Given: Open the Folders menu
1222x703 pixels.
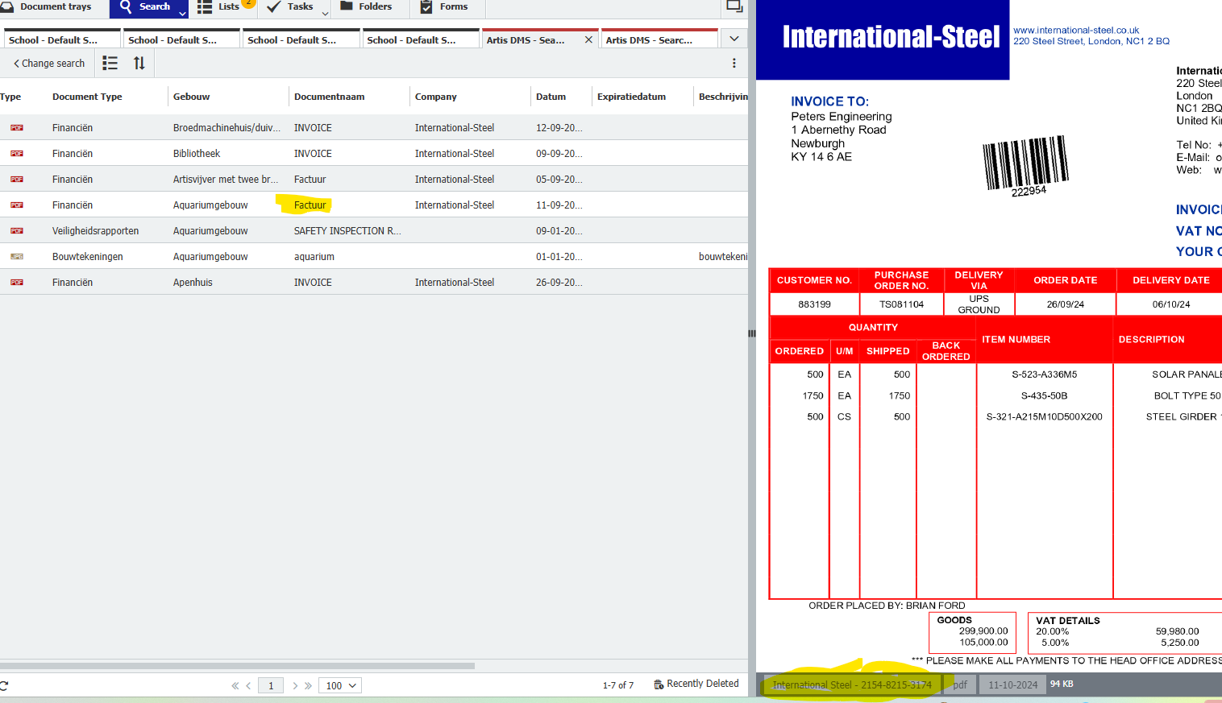Looking at the screenshot, I should tap(366, 6).
